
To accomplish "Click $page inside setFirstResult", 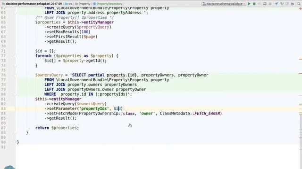I will pyautogui.click(x=89, y=37).
